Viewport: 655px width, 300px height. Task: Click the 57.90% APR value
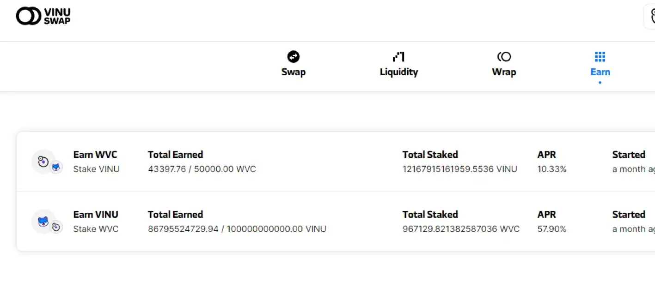coord(551,229)
